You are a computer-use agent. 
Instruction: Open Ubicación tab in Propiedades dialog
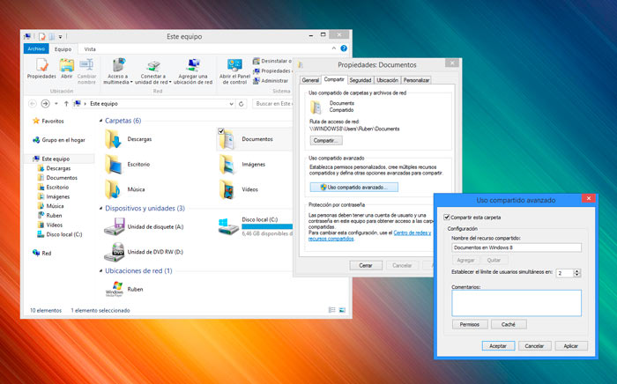tap(387, 80)
